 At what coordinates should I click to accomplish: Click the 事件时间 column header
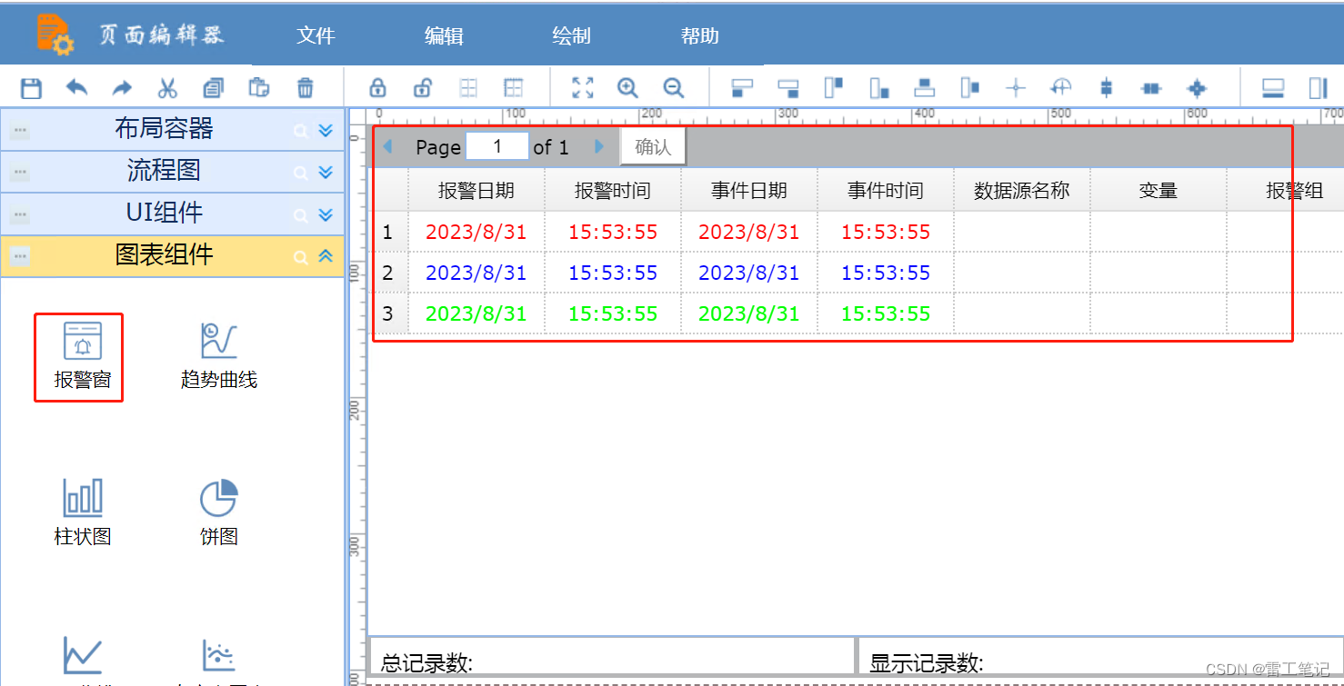point(886,190)
